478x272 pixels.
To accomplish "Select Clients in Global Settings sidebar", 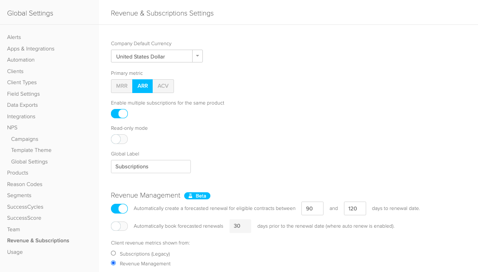I will pyautogui.click(x=15, y=71).
